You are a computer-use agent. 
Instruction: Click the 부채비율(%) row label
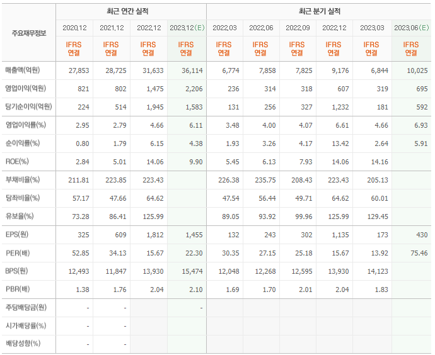23,180
